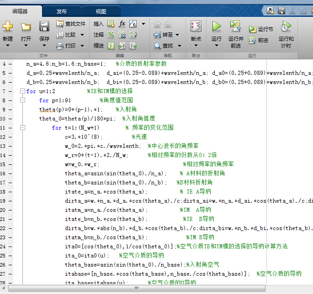
Task: Click code text 'ita_0=ita0(u);'
Action: point(87,256)
